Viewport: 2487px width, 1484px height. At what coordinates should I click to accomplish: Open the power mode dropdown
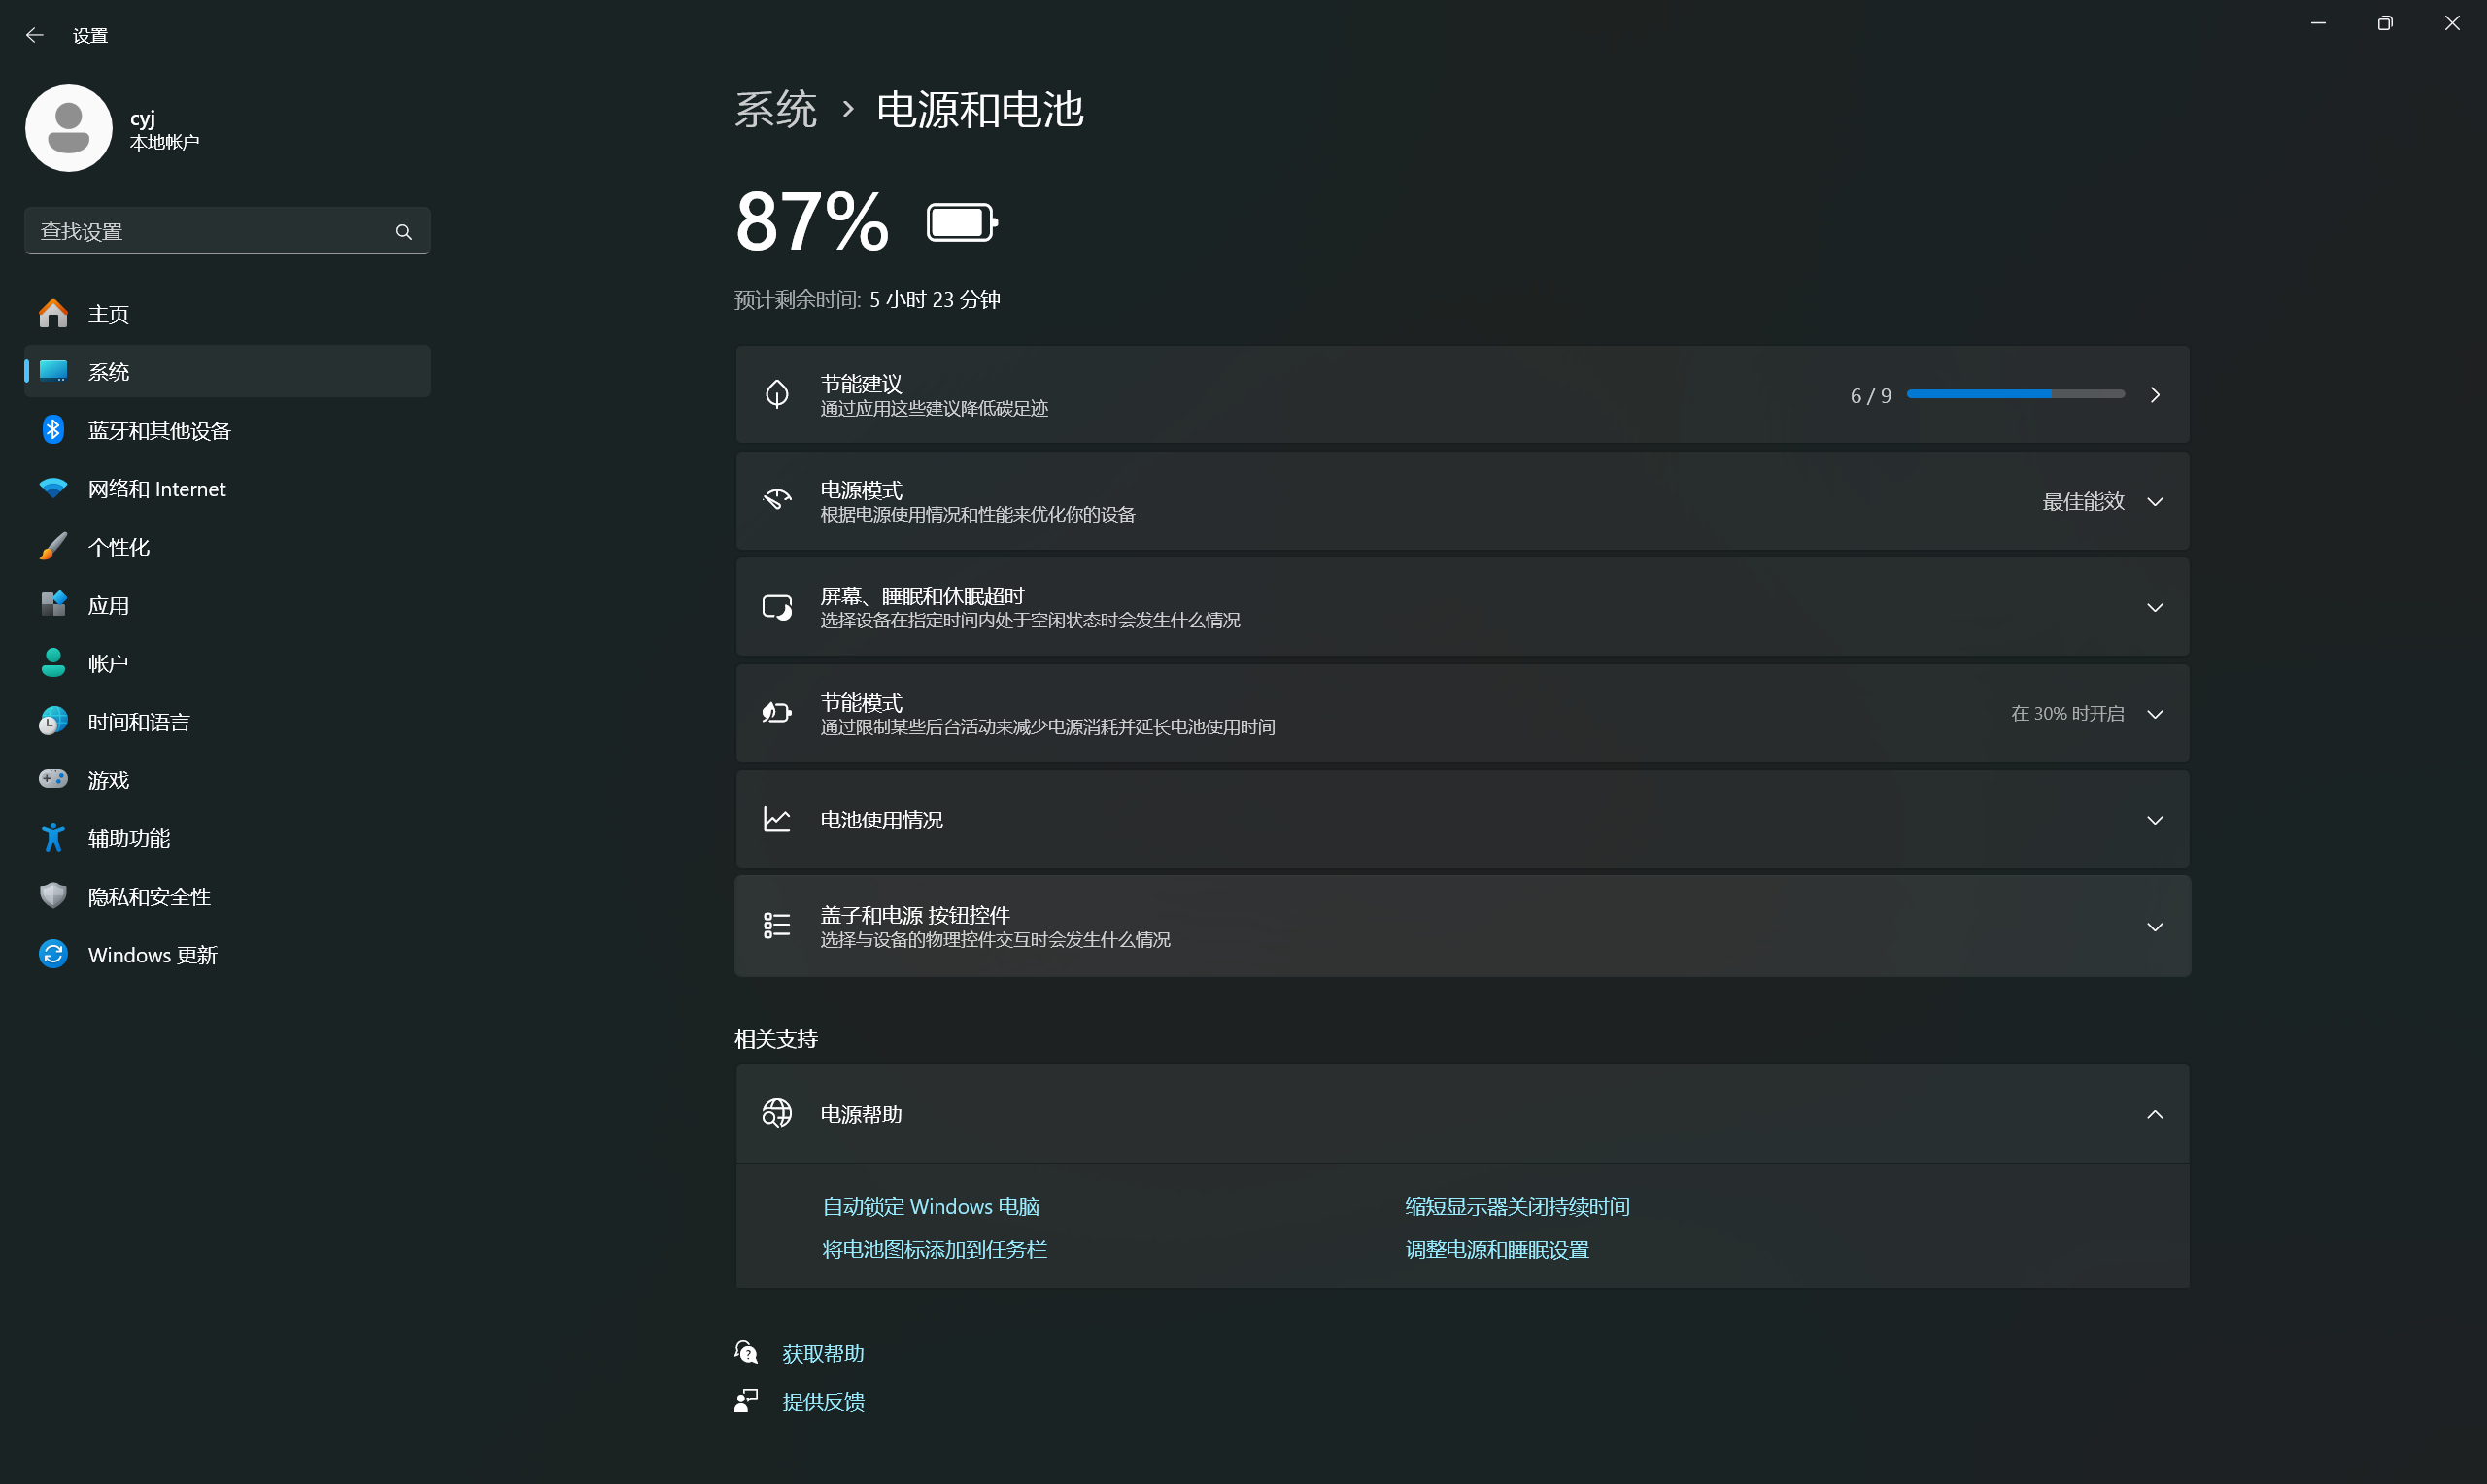pos(2100,501)
